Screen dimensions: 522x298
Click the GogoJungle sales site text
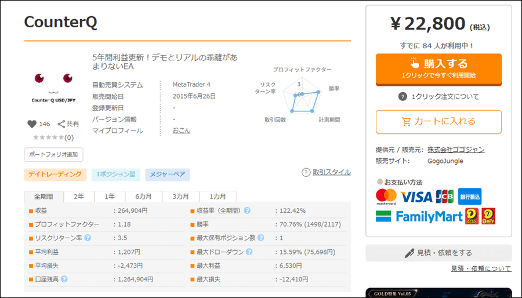(x=445, y=161)
